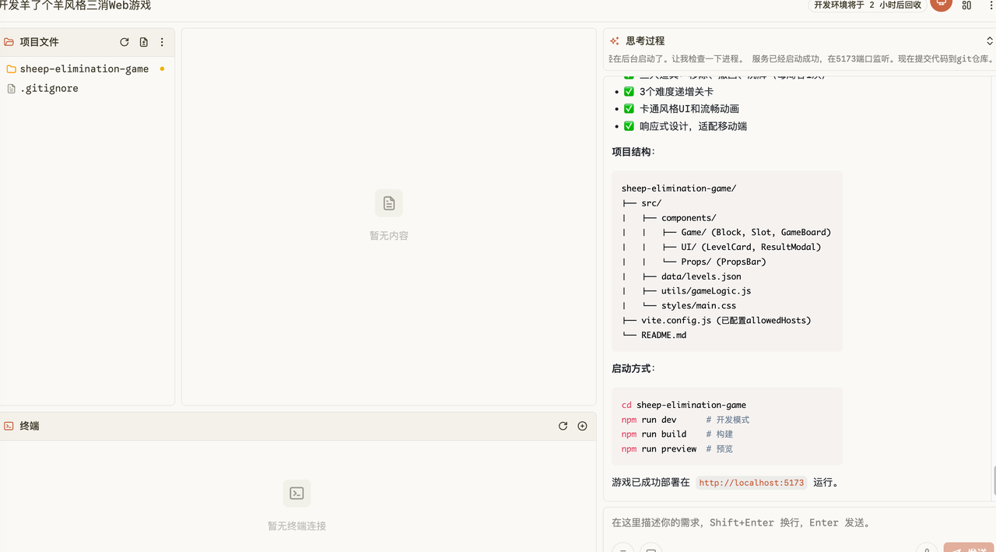Click the upload file icon in 项目文件
The width and height of the screenshot is (996, 552).
tap(143, 42)
